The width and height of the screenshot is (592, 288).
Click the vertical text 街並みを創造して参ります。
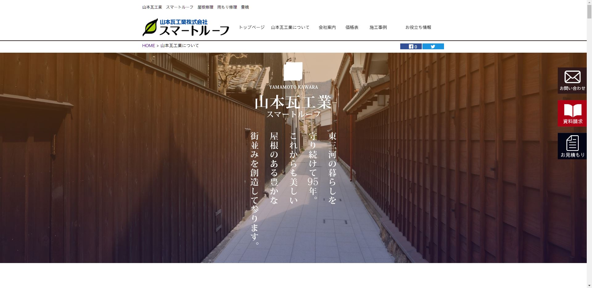255,189
